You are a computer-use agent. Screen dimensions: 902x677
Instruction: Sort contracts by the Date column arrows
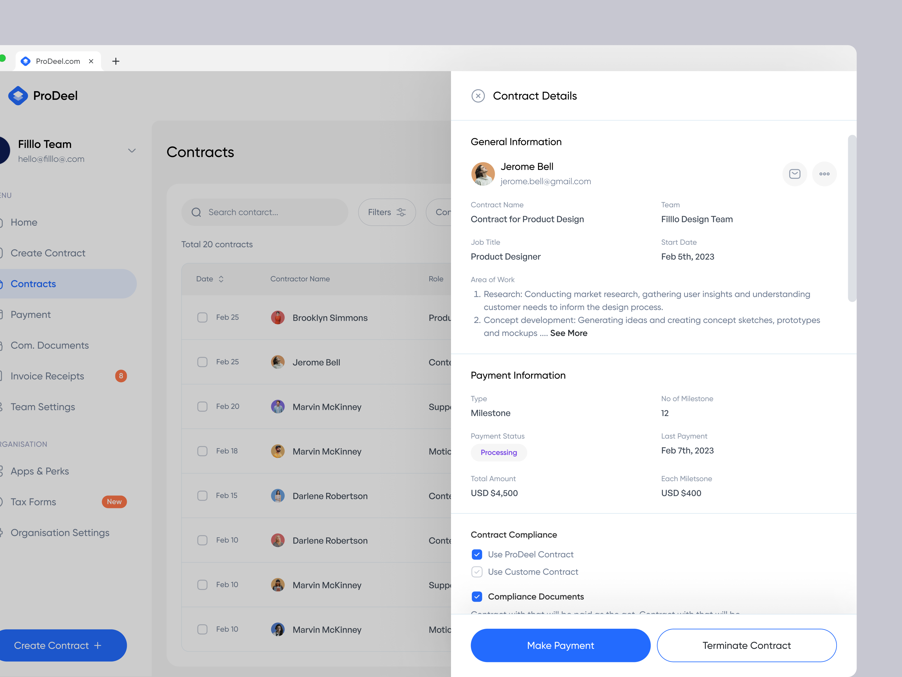pyautogui.click(x=221, y=279)
